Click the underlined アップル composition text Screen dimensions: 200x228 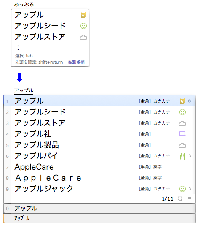click(24, 90)
